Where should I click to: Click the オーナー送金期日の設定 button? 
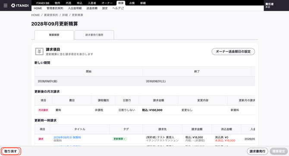tap(233, 52)
